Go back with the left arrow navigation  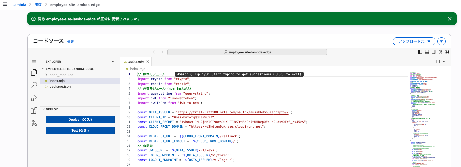155,52
